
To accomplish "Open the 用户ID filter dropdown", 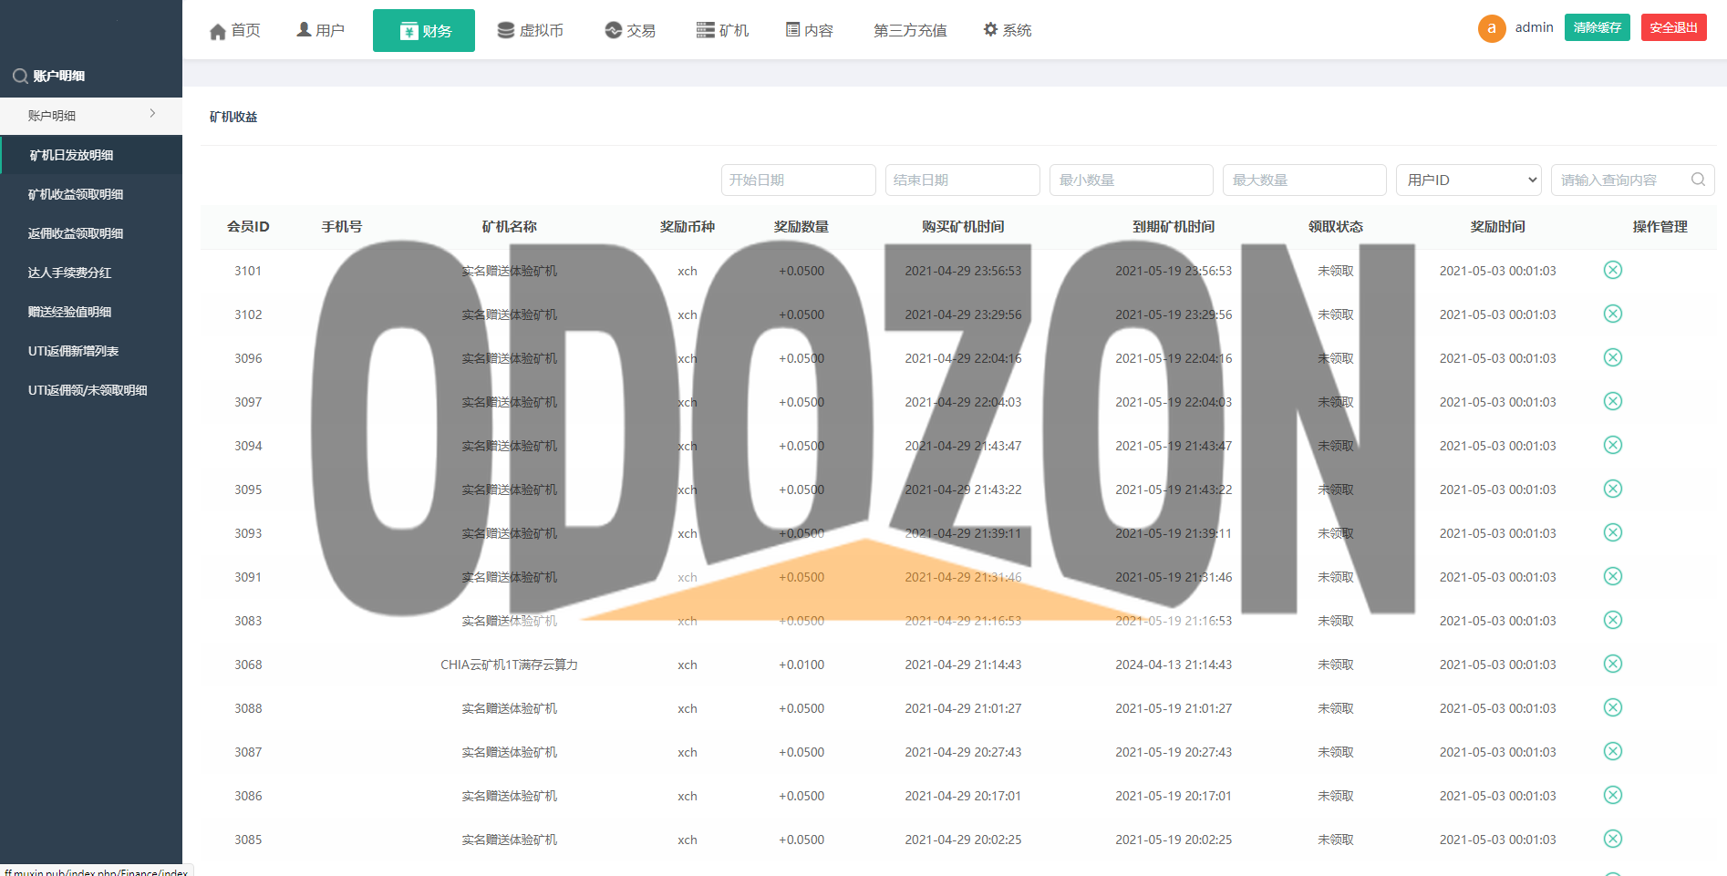I will [1468, 180].
